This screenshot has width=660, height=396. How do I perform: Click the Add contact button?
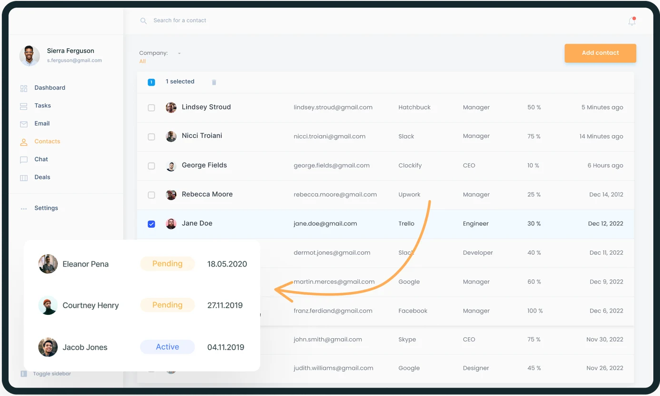click(x=600, y=53)
